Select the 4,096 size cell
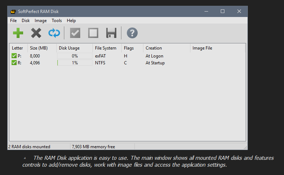 35,63
